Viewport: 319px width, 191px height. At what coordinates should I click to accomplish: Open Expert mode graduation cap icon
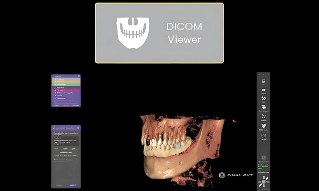click(264, 90)
